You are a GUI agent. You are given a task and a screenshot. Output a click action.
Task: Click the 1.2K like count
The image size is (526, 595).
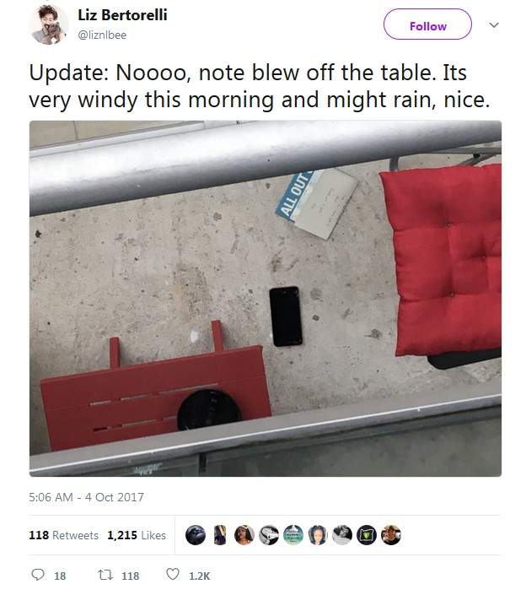tap(199, 576)
